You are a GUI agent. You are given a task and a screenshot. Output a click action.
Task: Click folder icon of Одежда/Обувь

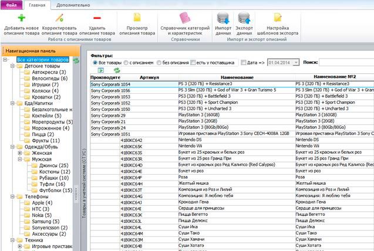point(20,147)
